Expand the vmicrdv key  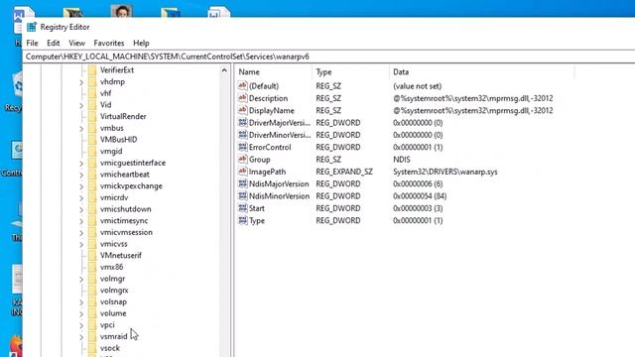[x=81, y=198]
